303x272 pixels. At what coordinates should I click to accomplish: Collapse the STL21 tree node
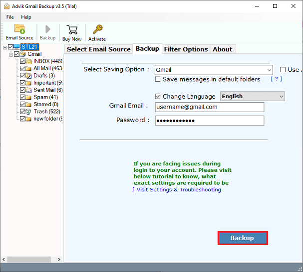5,47
